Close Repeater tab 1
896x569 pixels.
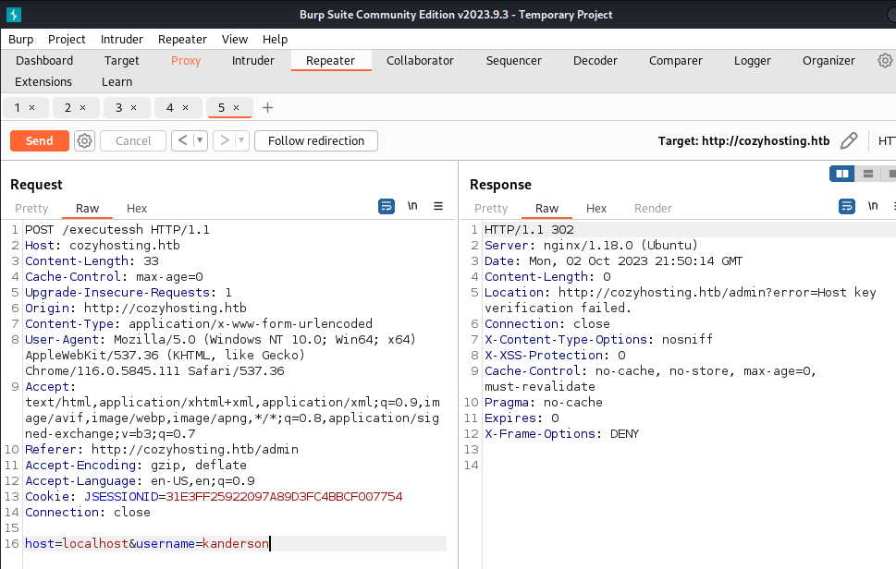(32, 108)
